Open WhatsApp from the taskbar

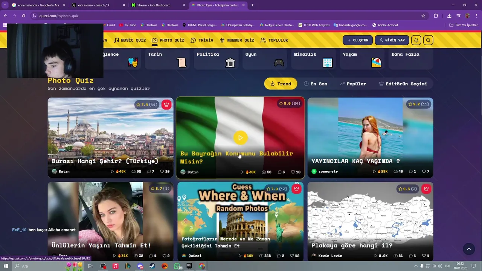177,266
